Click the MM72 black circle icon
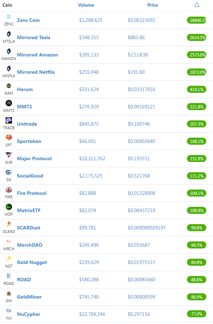213x324 pixels. tap(9, 103)
